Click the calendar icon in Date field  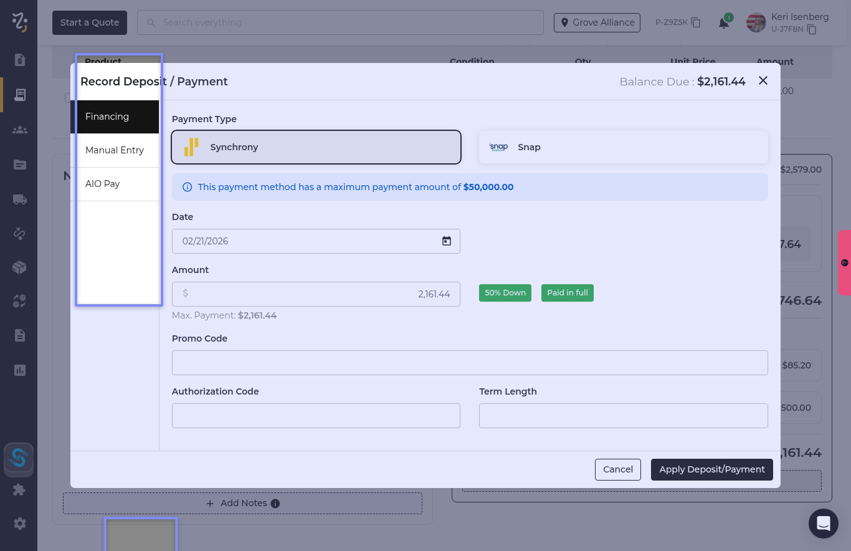tap(446, 241)
